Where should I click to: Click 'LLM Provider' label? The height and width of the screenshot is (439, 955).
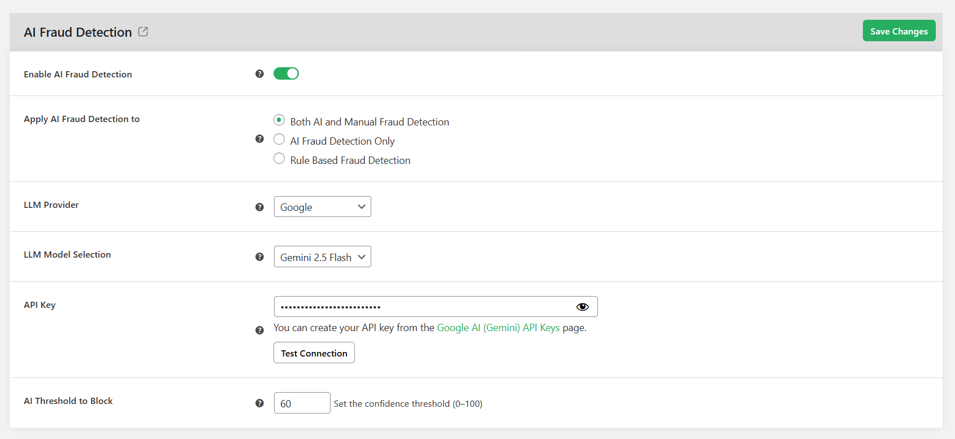[x=51, y=205]
